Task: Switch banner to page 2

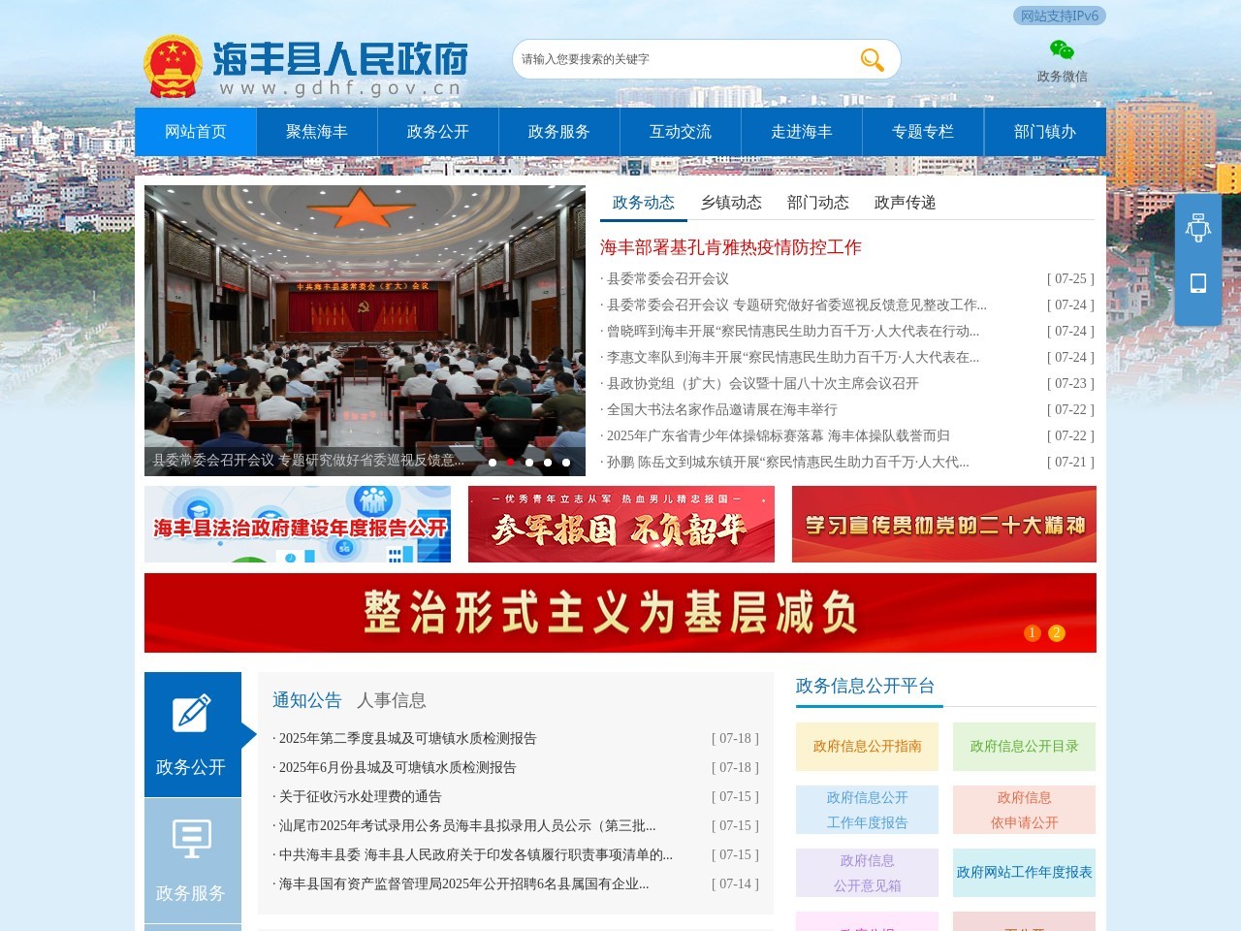Action: click(1055, 633)
